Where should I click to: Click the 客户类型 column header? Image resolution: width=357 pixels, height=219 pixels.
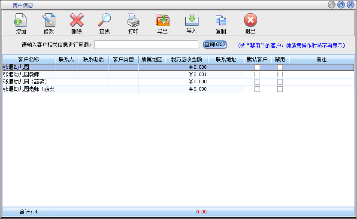pyautogui.click(x=123, y=60)
